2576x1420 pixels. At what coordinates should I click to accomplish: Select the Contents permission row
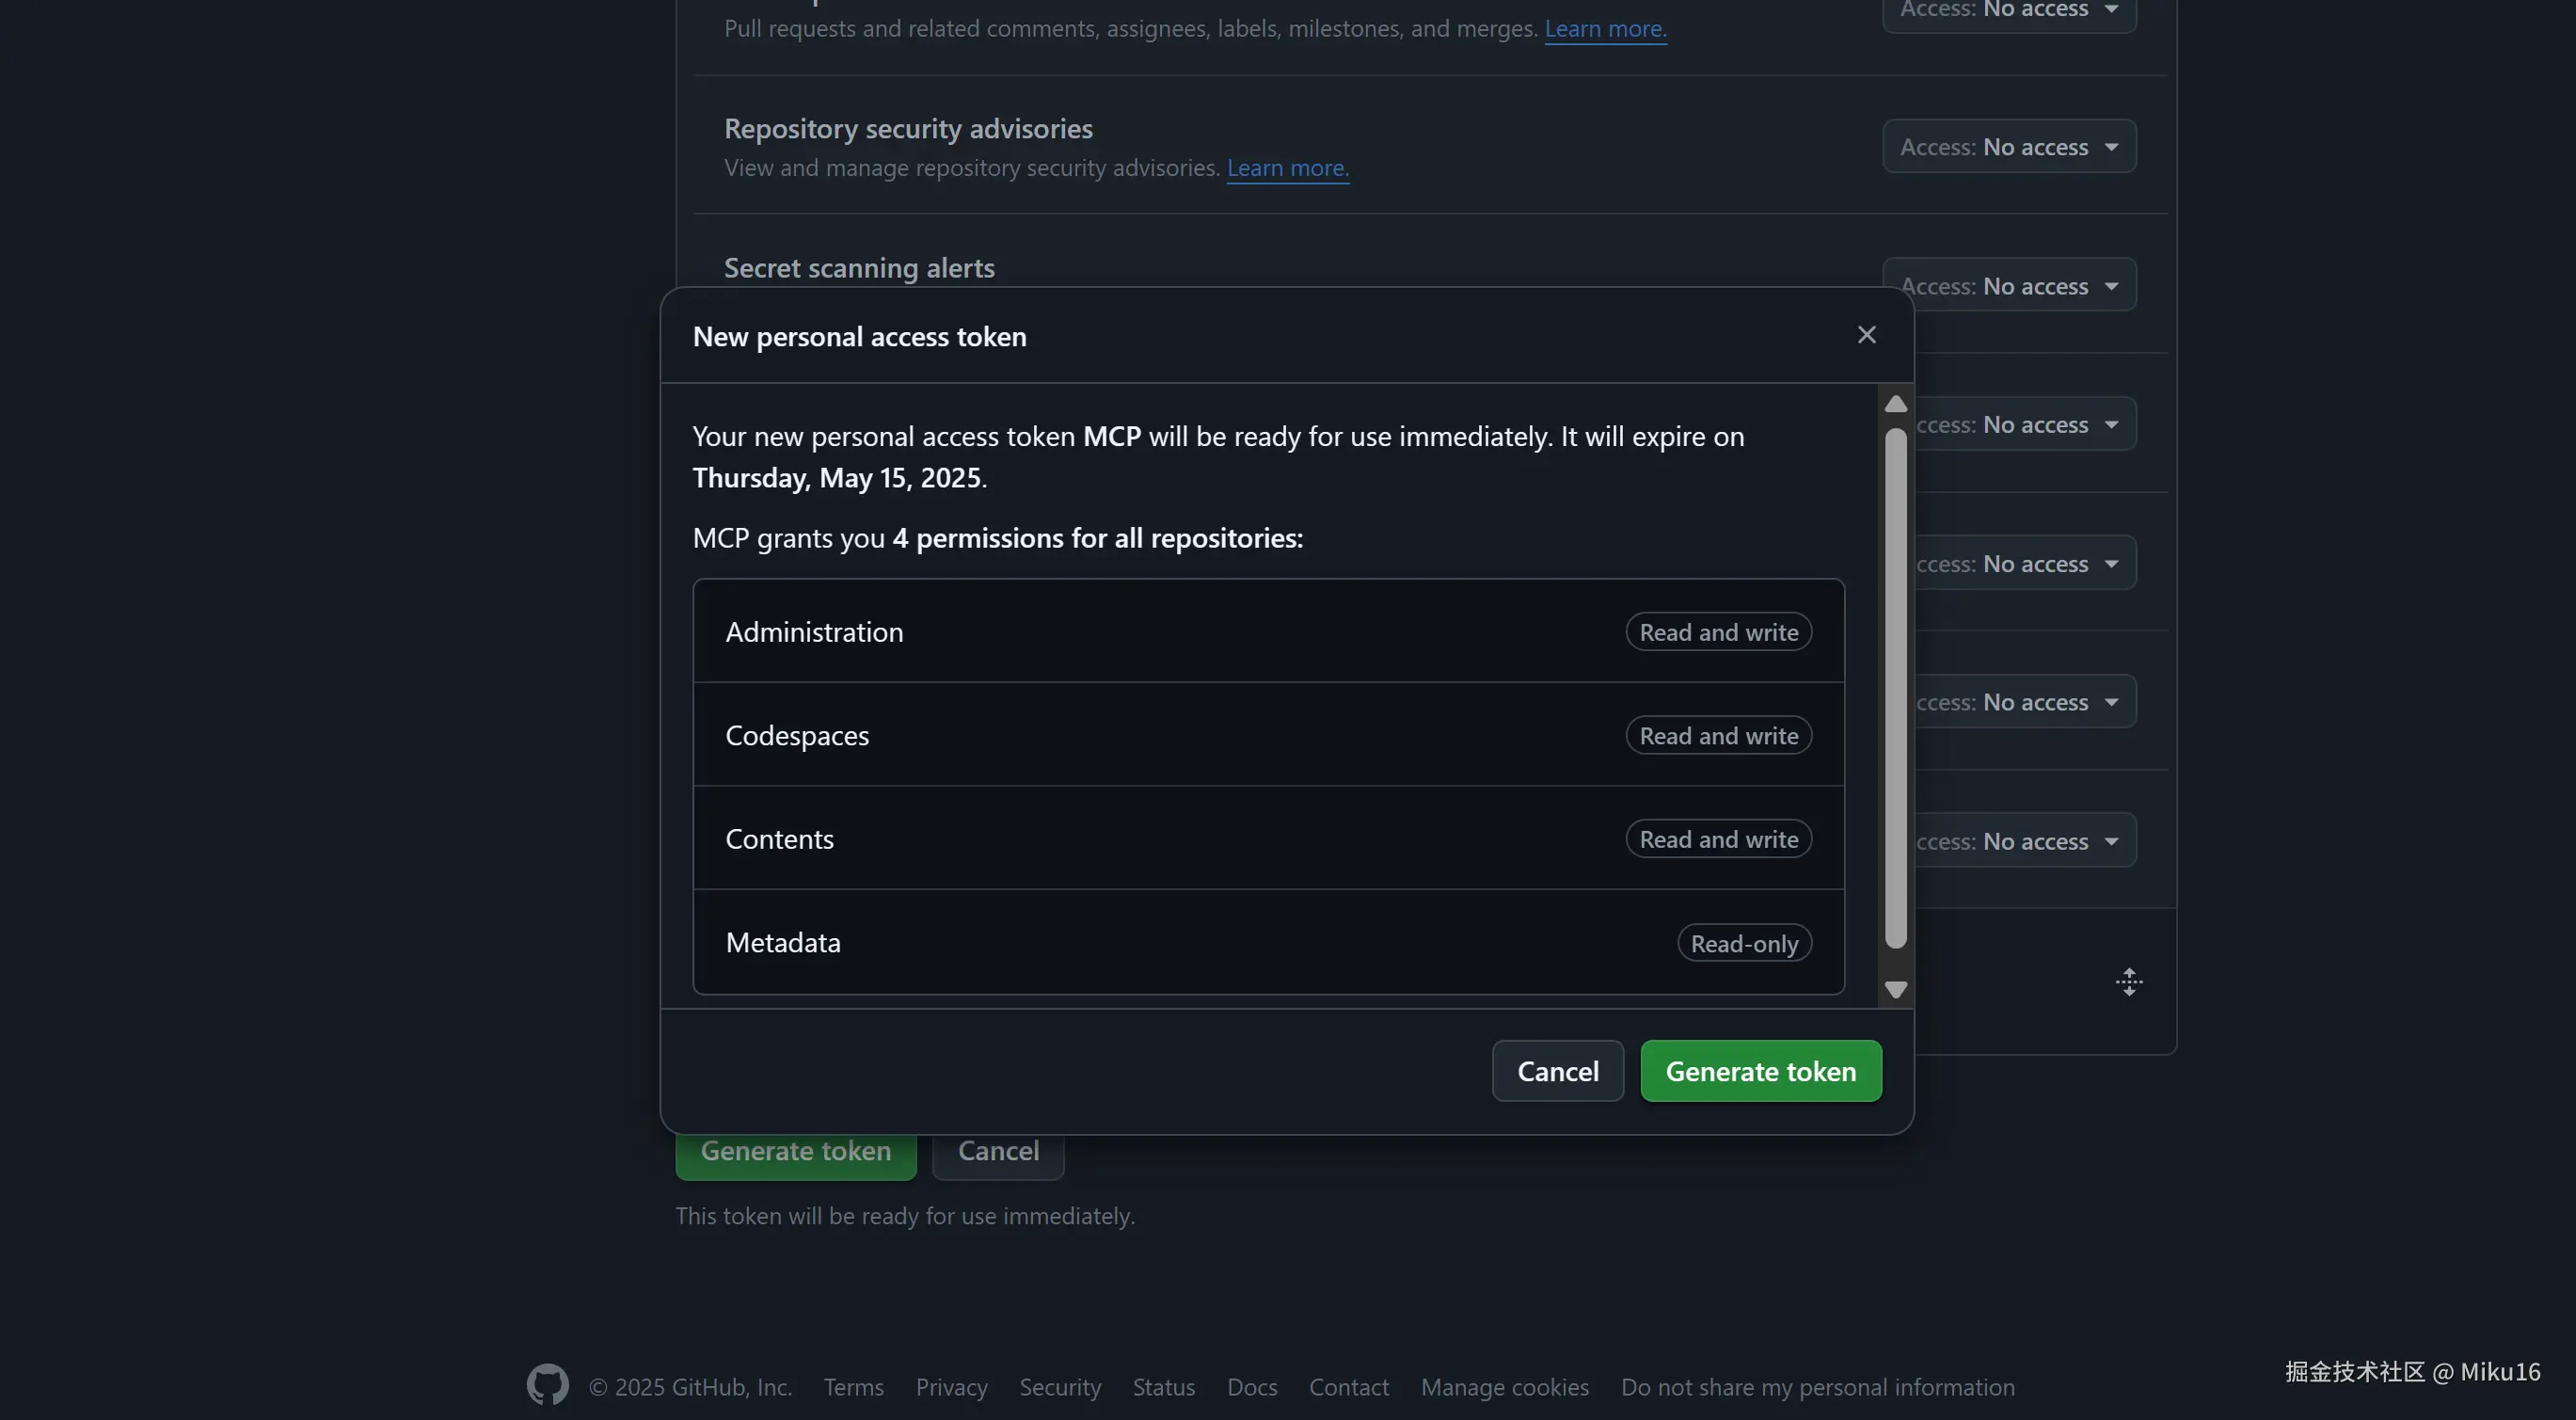[x=1268, y=838]
